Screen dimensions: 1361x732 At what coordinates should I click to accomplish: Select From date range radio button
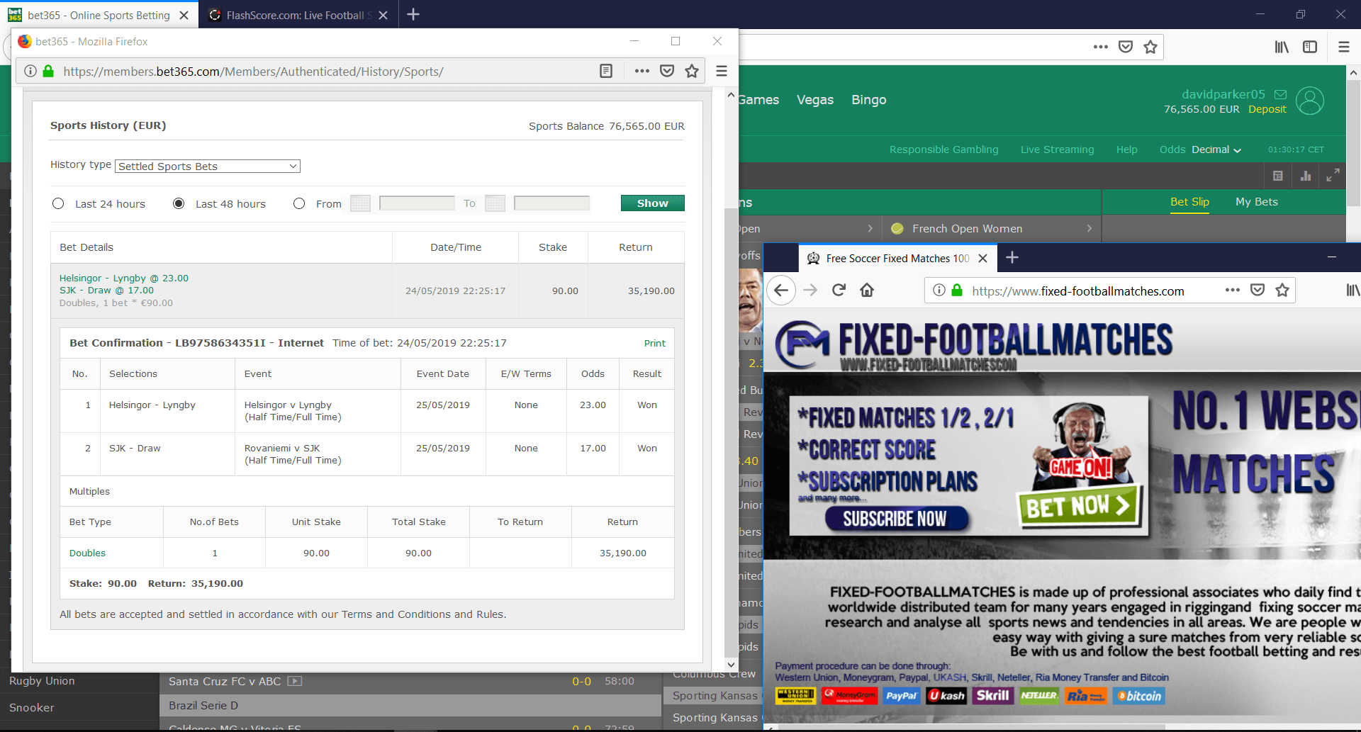[299, 203]
